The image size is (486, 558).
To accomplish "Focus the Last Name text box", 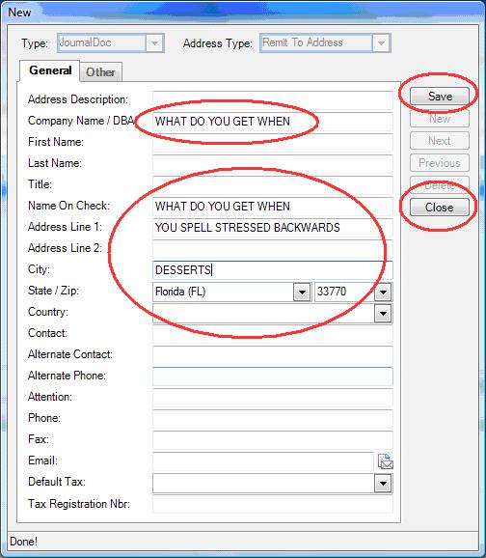I will coord(273,164).
